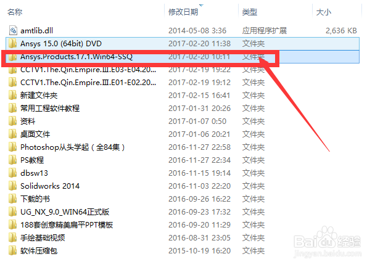Click the amtlib.dll file icon
This screenshot has width=383, height=267.
point(13,31)
